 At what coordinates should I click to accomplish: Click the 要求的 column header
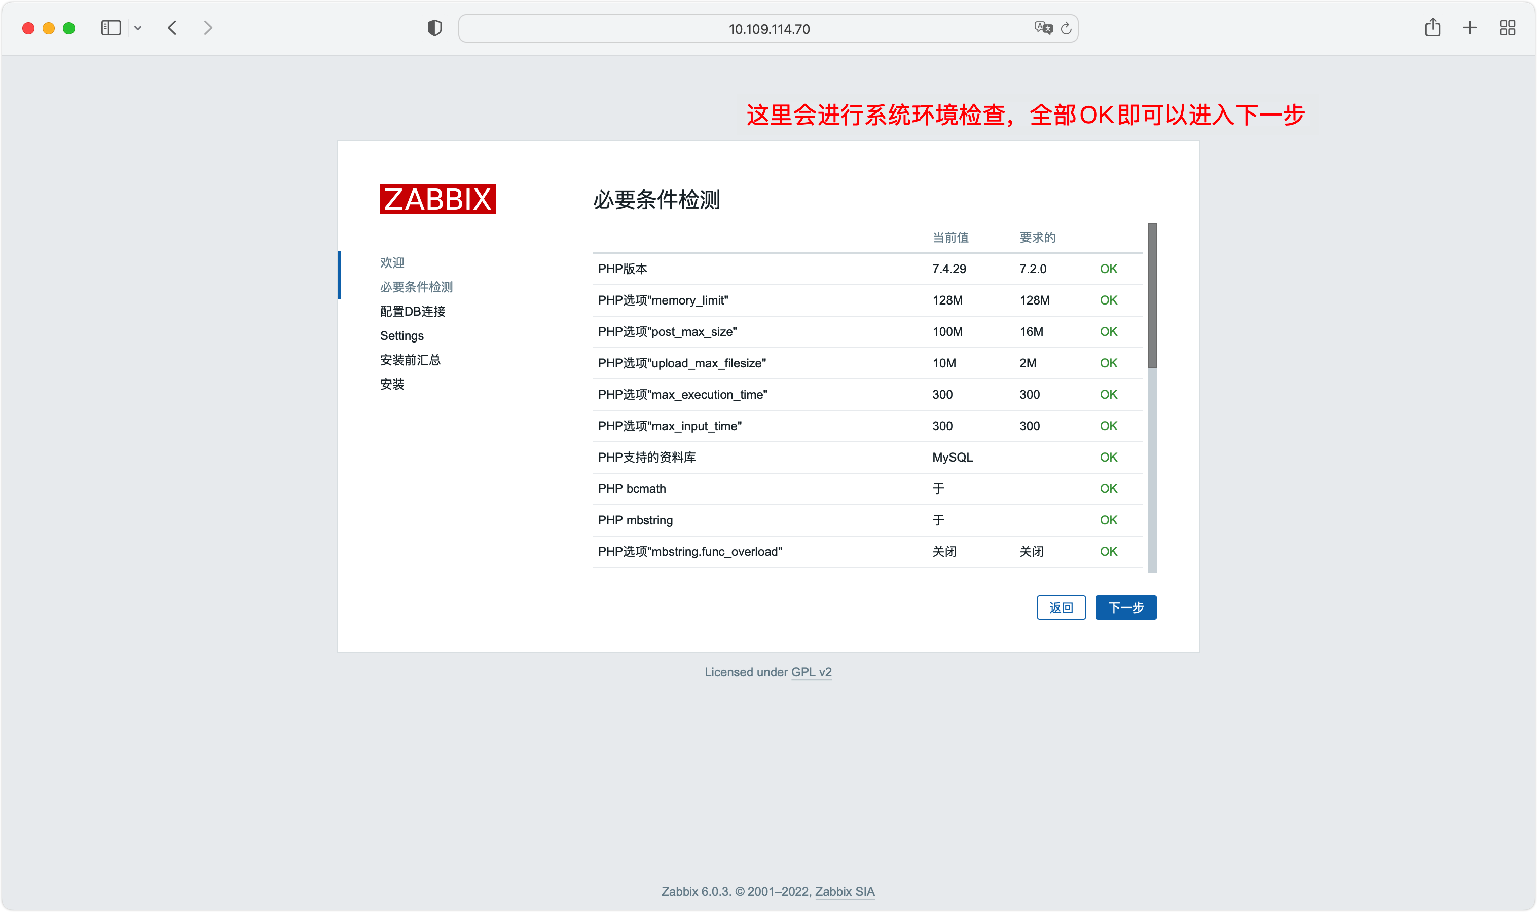(1037, 237)
